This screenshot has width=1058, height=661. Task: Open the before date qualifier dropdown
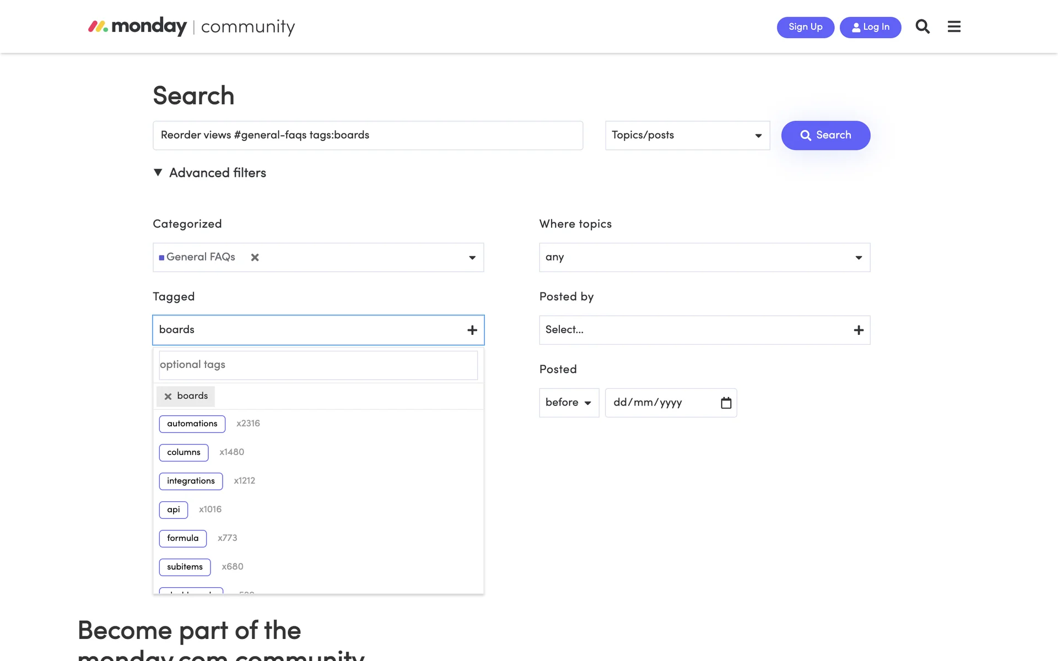[569, 403]
